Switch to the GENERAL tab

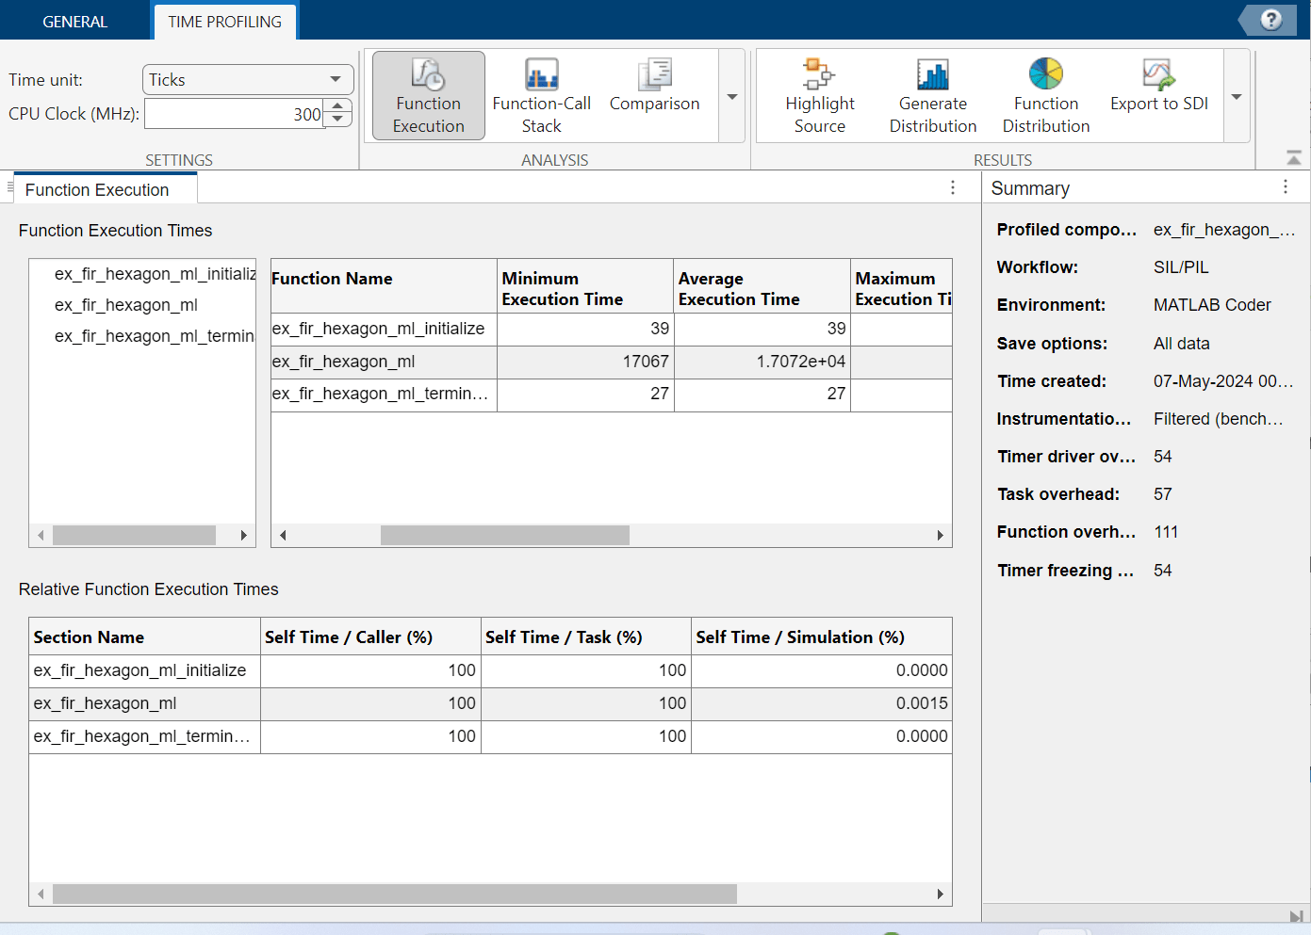75,22
